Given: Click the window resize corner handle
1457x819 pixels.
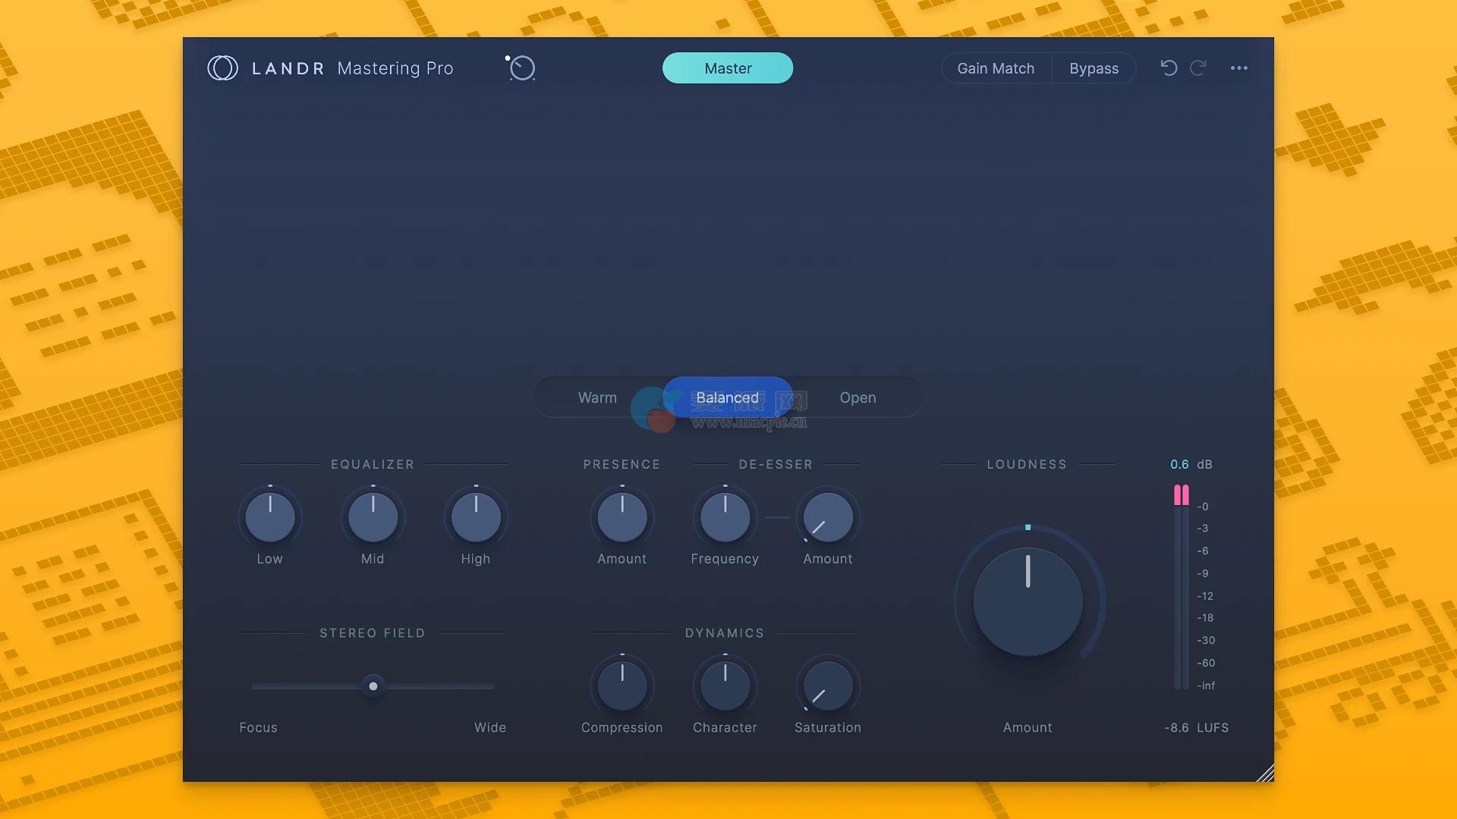Looking at the screenshot, I should (x=1265, y=773).
